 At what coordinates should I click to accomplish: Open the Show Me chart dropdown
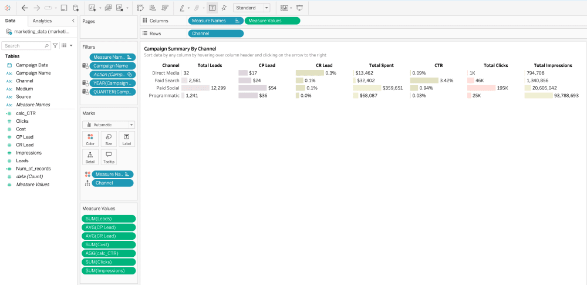285,8
